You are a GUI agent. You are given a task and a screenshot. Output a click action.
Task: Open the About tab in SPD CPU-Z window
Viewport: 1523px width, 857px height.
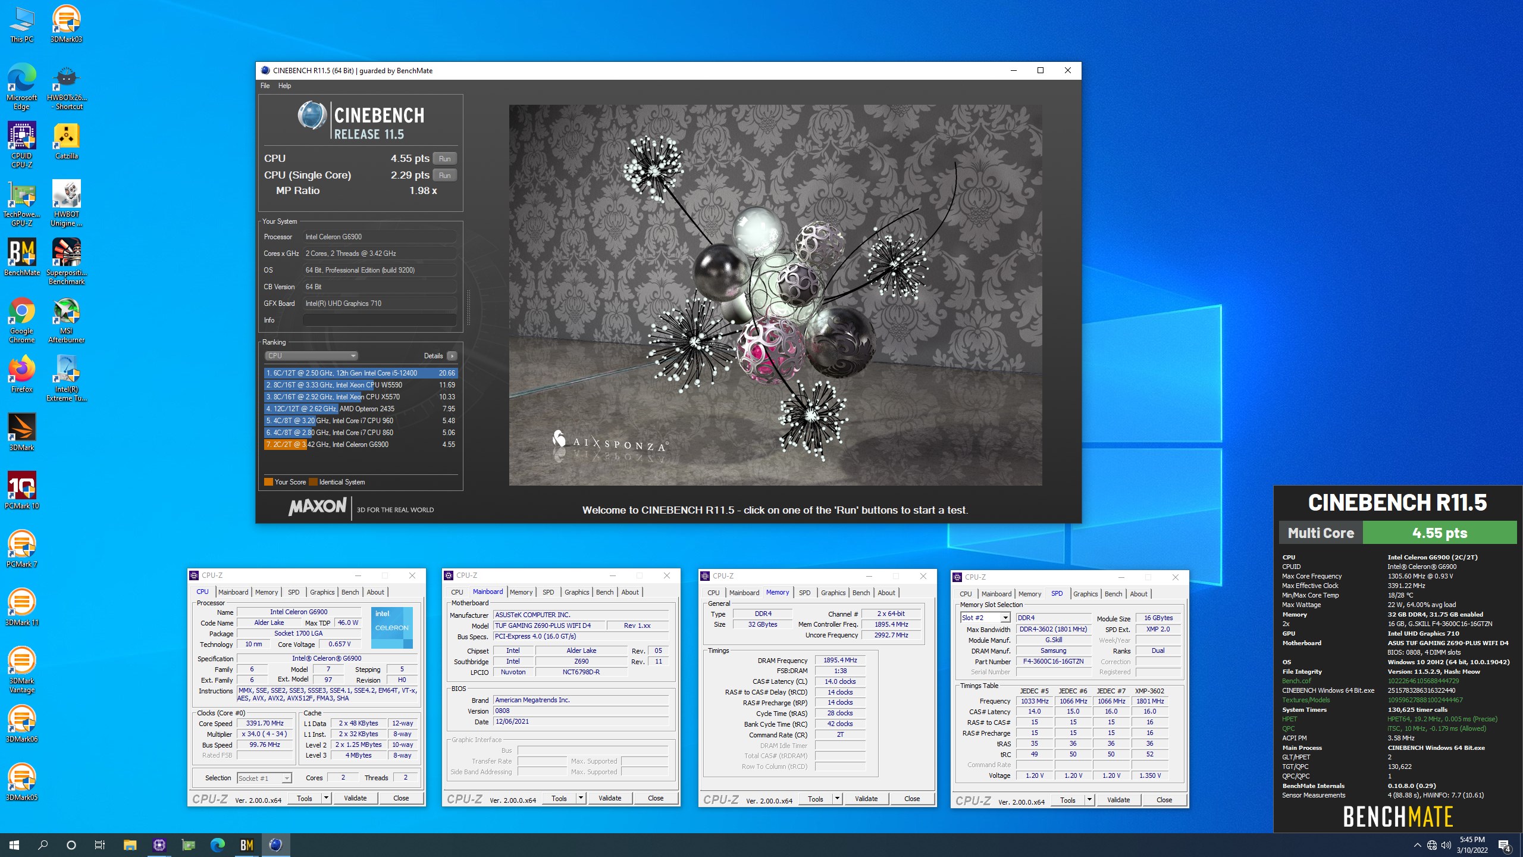click(x=1138, y=594)
